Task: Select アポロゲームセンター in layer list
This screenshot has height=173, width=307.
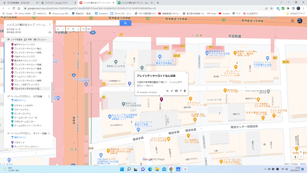Action: [24, 121]
